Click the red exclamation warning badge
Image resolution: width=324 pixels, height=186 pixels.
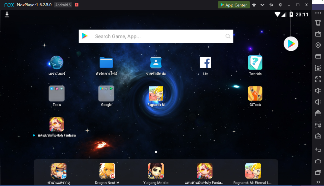coord(77,5)
